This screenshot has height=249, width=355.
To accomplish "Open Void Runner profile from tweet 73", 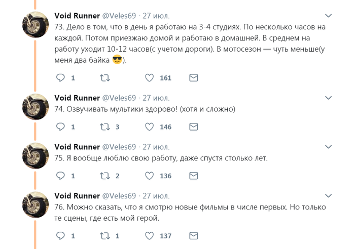I will (77, 16).
